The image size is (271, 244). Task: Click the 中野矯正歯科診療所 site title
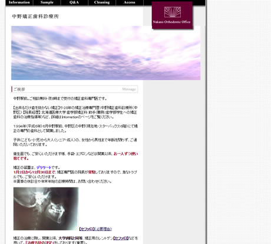coord(35,17)
